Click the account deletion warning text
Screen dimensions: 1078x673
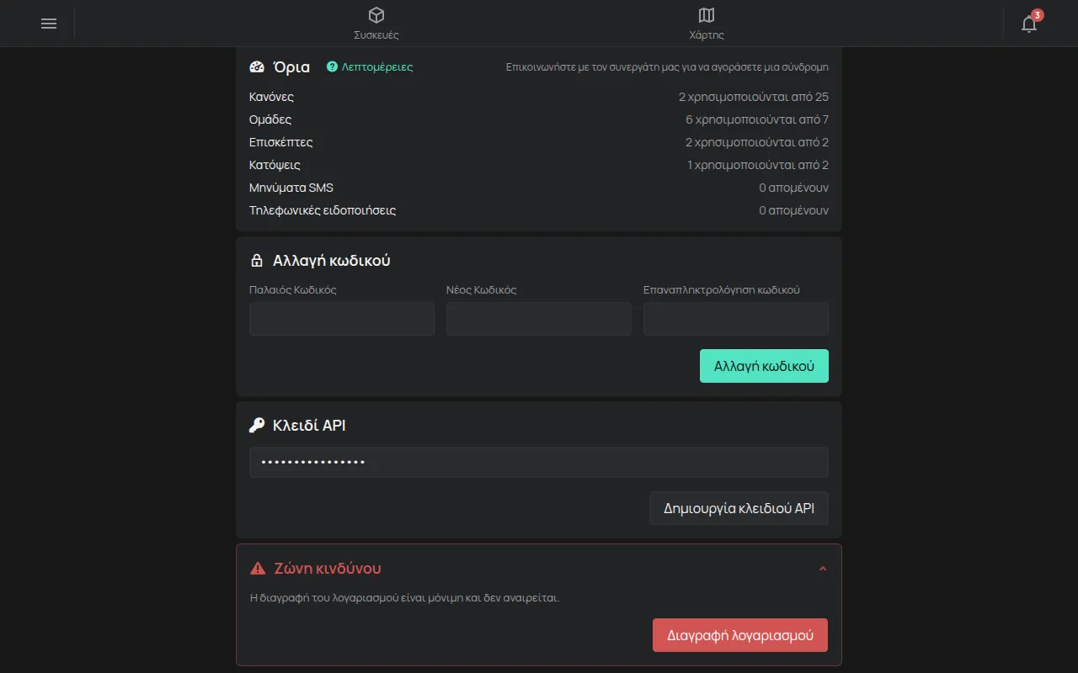click(x=405, y=598)
